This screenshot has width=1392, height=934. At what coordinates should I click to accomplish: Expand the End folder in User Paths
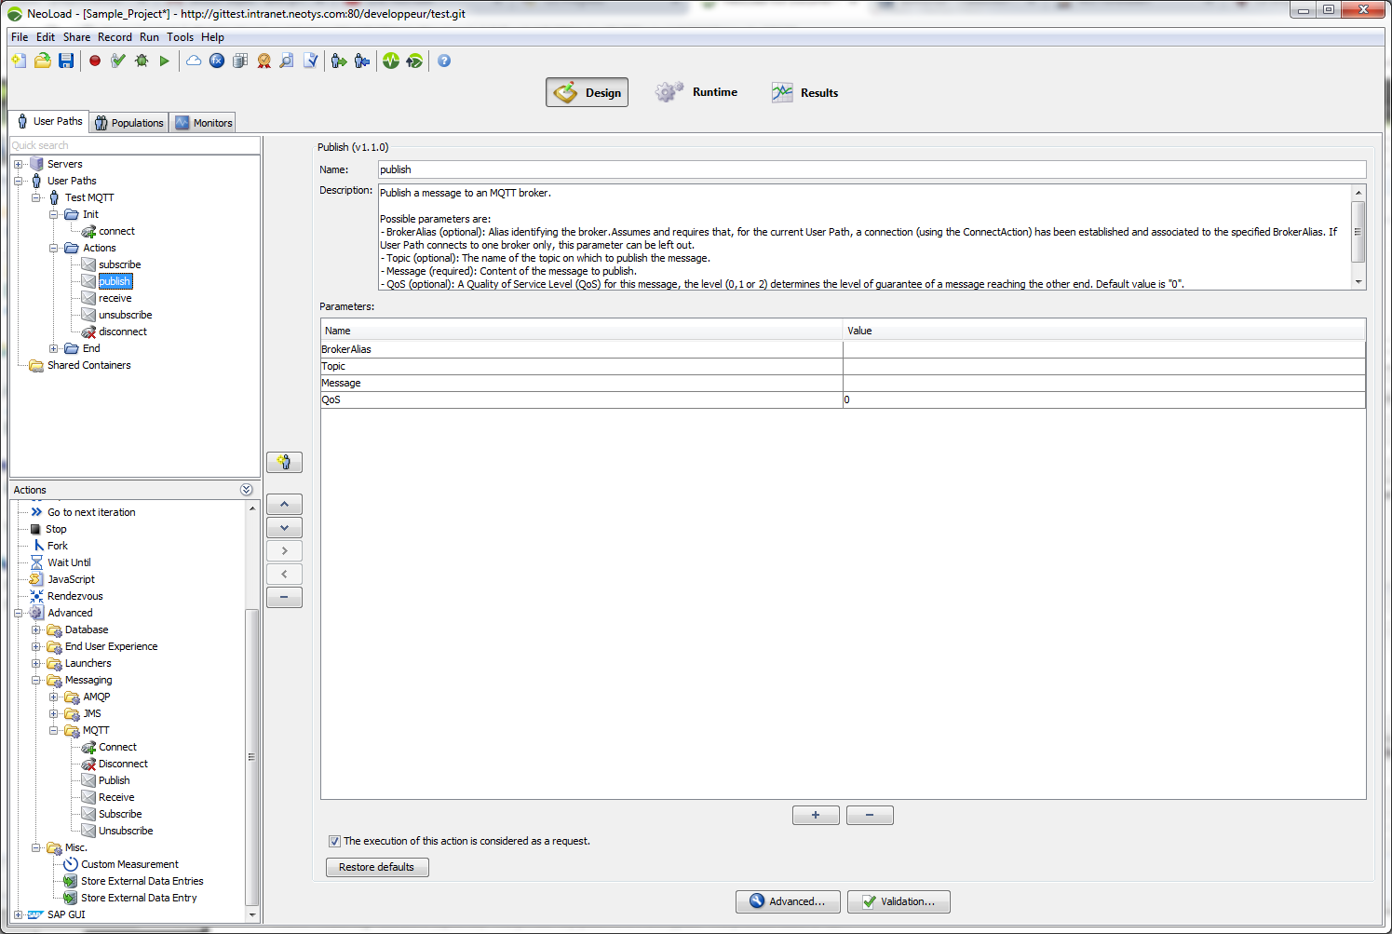coord(54,348)
